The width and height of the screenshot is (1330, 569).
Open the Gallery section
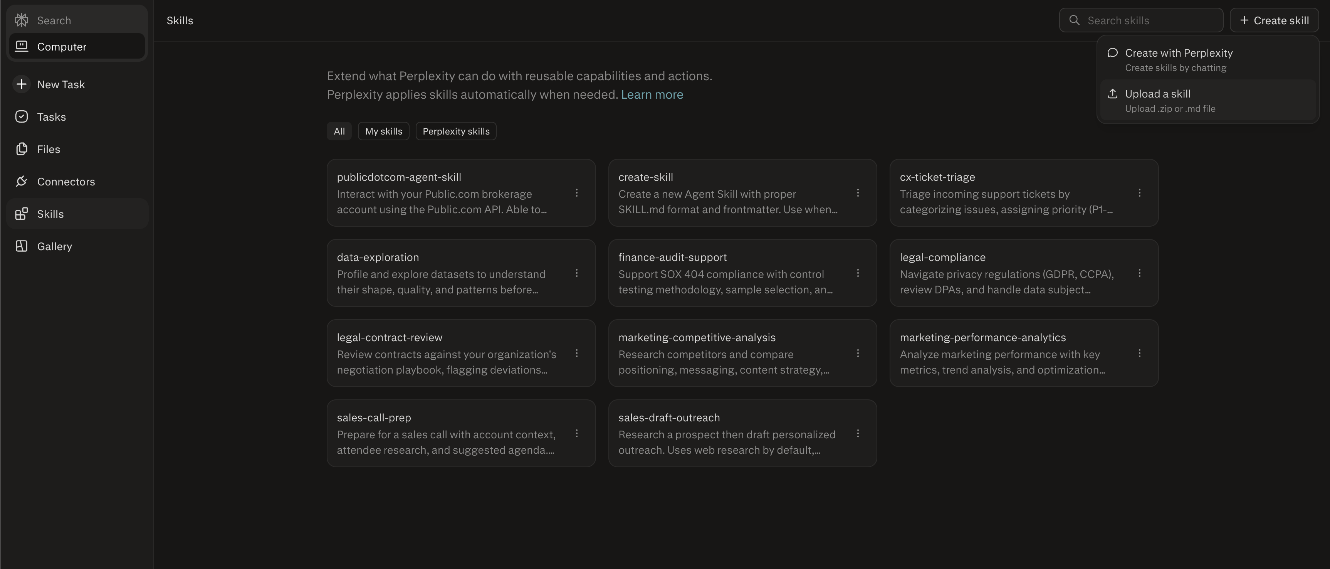tap(54, 246)
